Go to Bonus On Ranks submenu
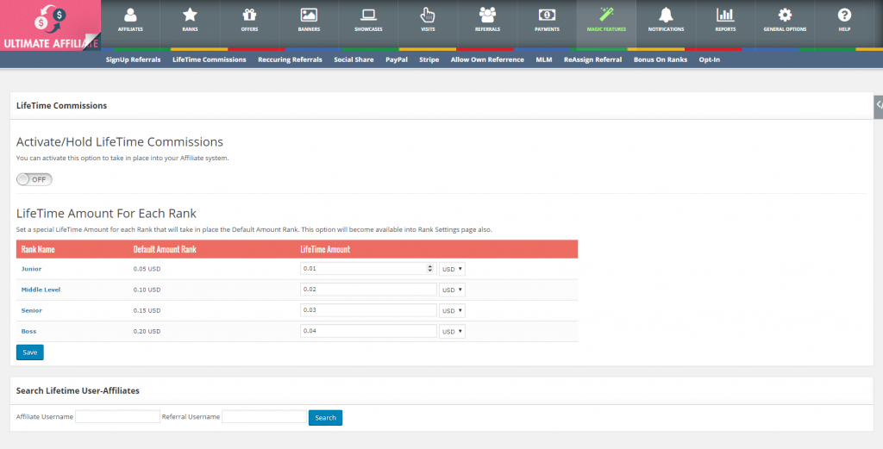The height and width of the screenshot is (449, 883). (x=661, y=59)
